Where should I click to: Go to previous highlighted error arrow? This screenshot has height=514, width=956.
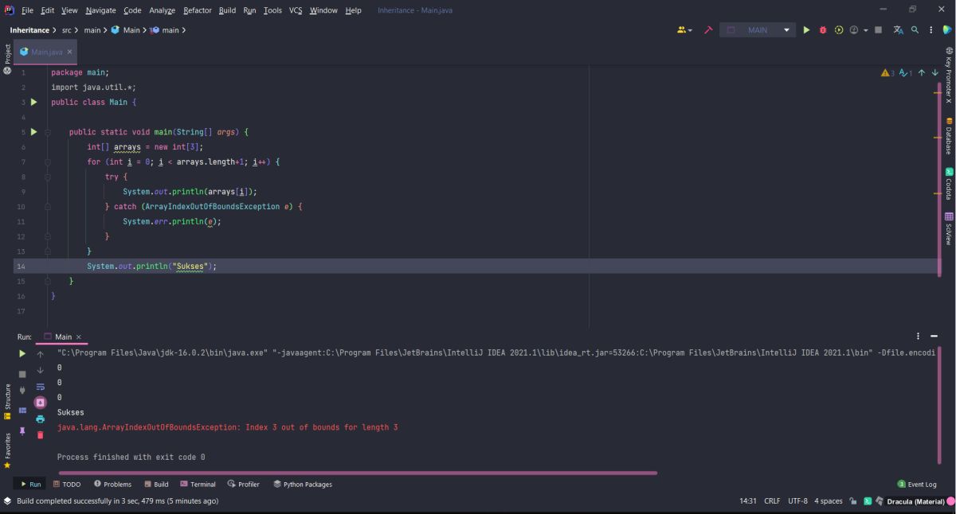click(922, 72)
